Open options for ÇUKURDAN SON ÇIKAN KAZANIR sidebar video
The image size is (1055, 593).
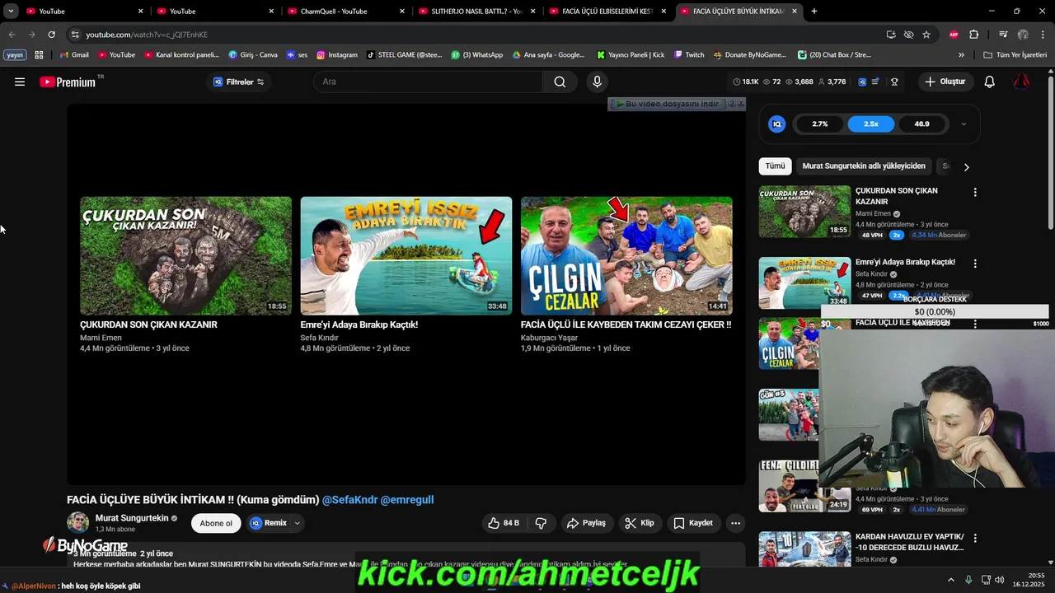tap(975, 192)
